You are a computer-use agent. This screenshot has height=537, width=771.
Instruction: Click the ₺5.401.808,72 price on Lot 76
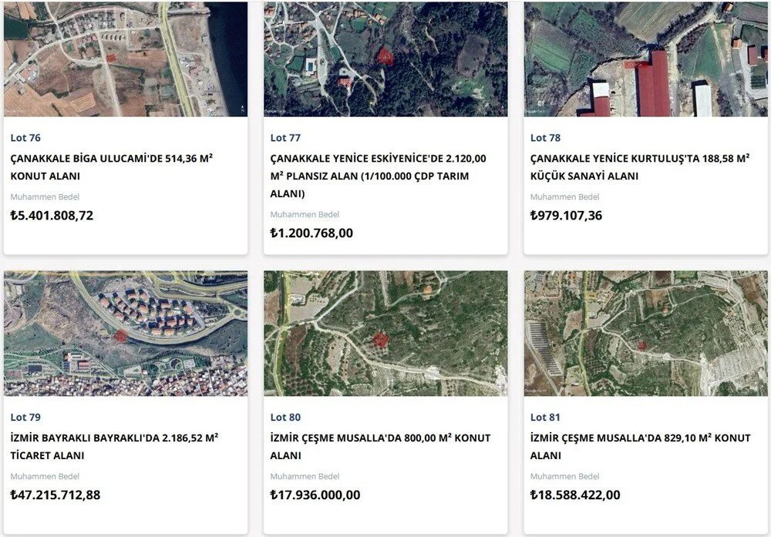(52, 216)
